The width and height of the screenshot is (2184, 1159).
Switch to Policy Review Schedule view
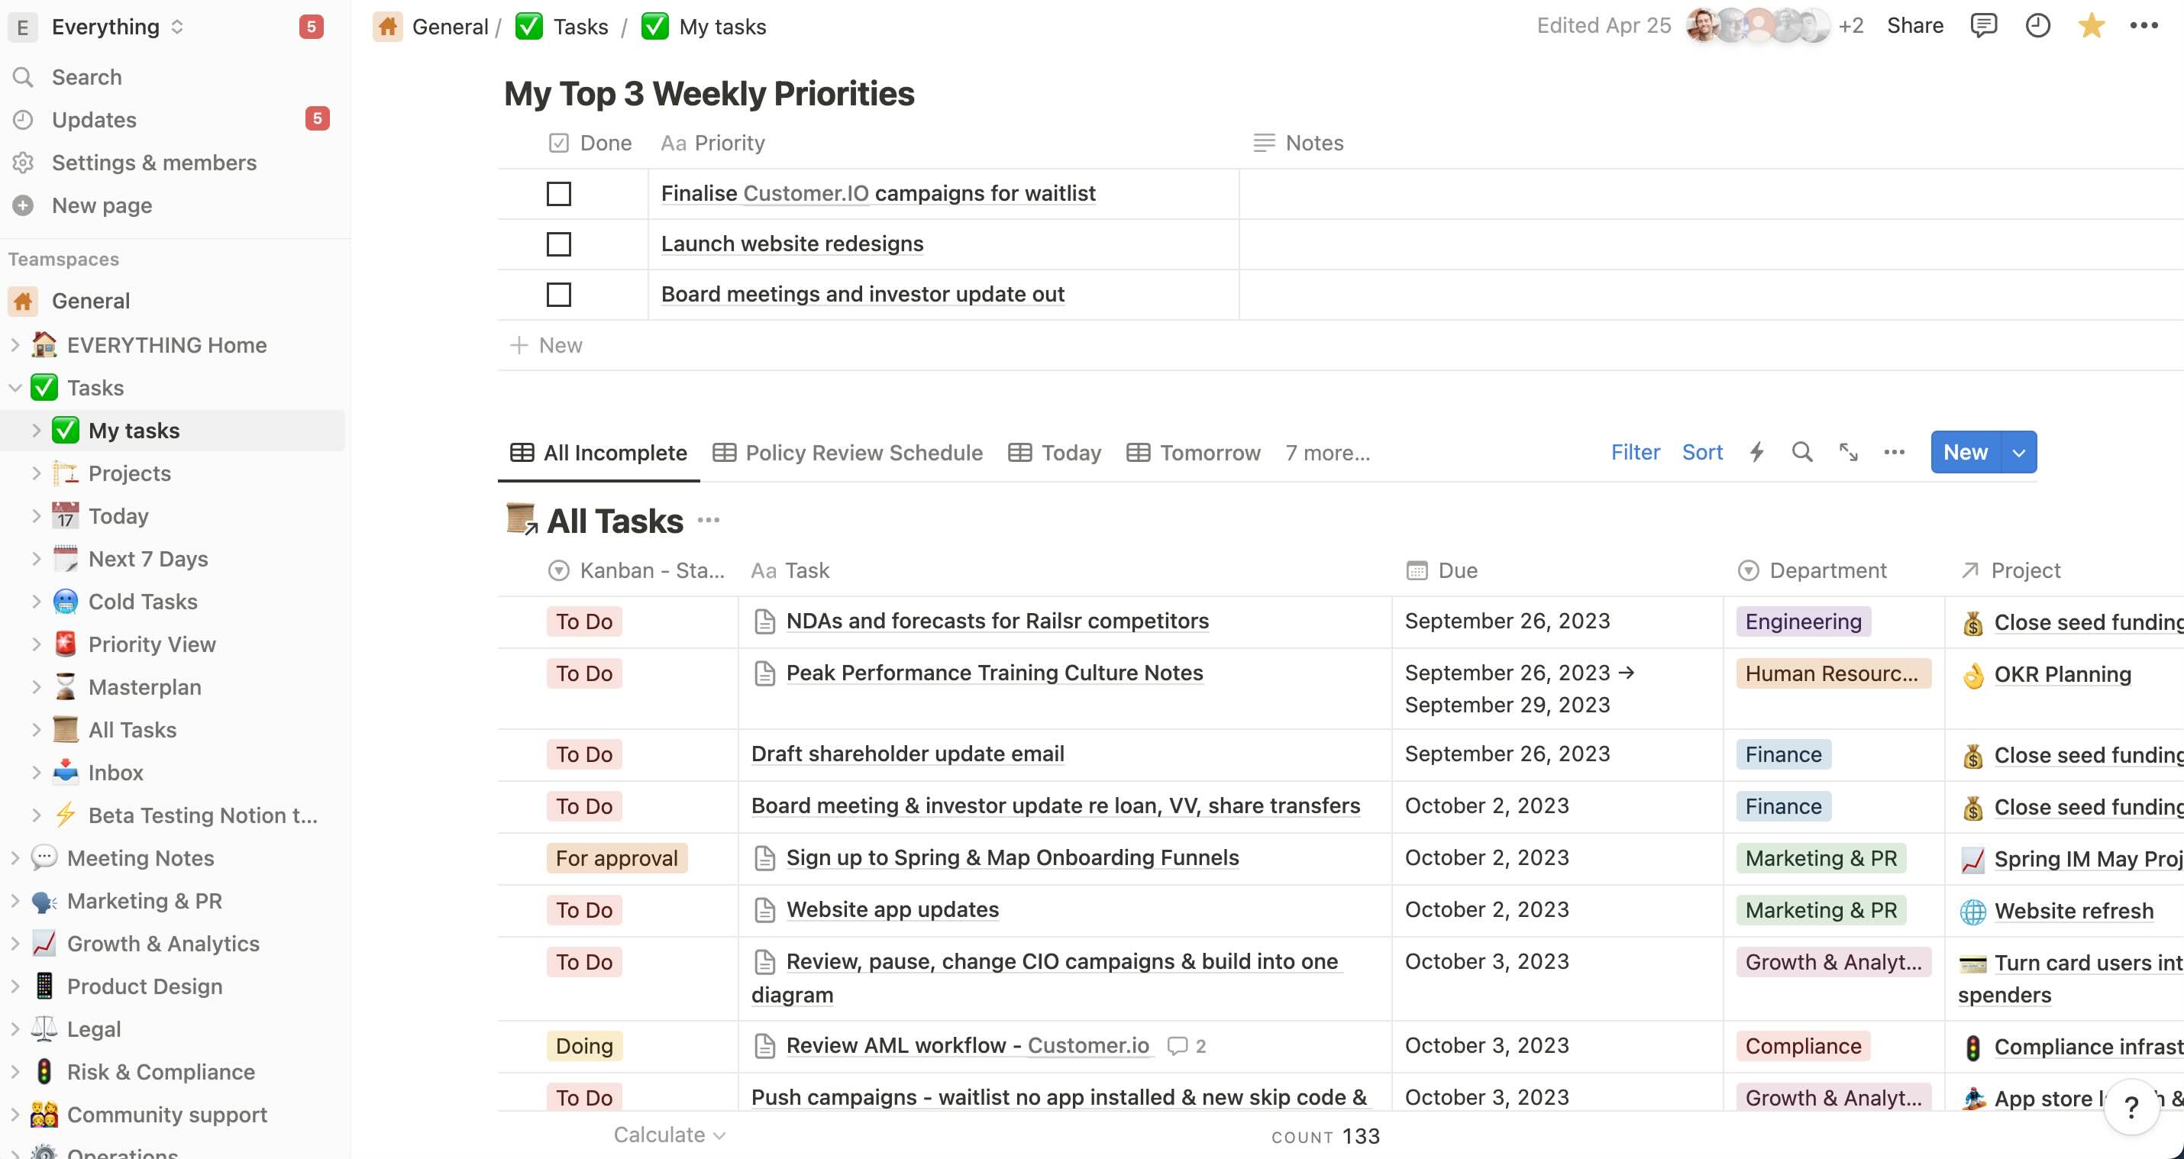pyautogui.click(x=863, y=452)
